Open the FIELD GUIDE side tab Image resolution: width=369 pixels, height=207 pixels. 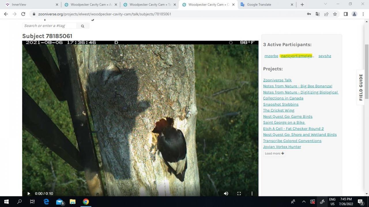pos(361,87)
